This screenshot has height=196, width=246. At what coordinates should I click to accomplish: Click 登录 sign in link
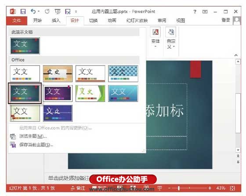point(226,20)
